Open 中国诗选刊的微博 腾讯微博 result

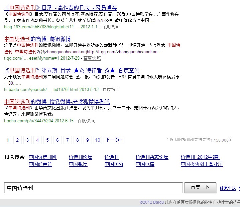[x=37, y=39]
